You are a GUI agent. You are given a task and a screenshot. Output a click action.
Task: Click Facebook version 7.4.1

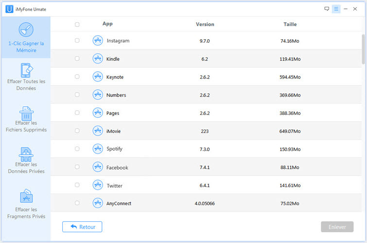(x=205, y=167)
